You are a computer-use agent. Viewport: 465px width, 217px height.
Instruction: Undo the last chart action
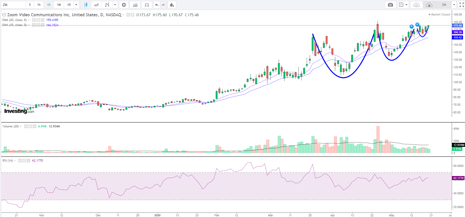(x=156, y=5)
